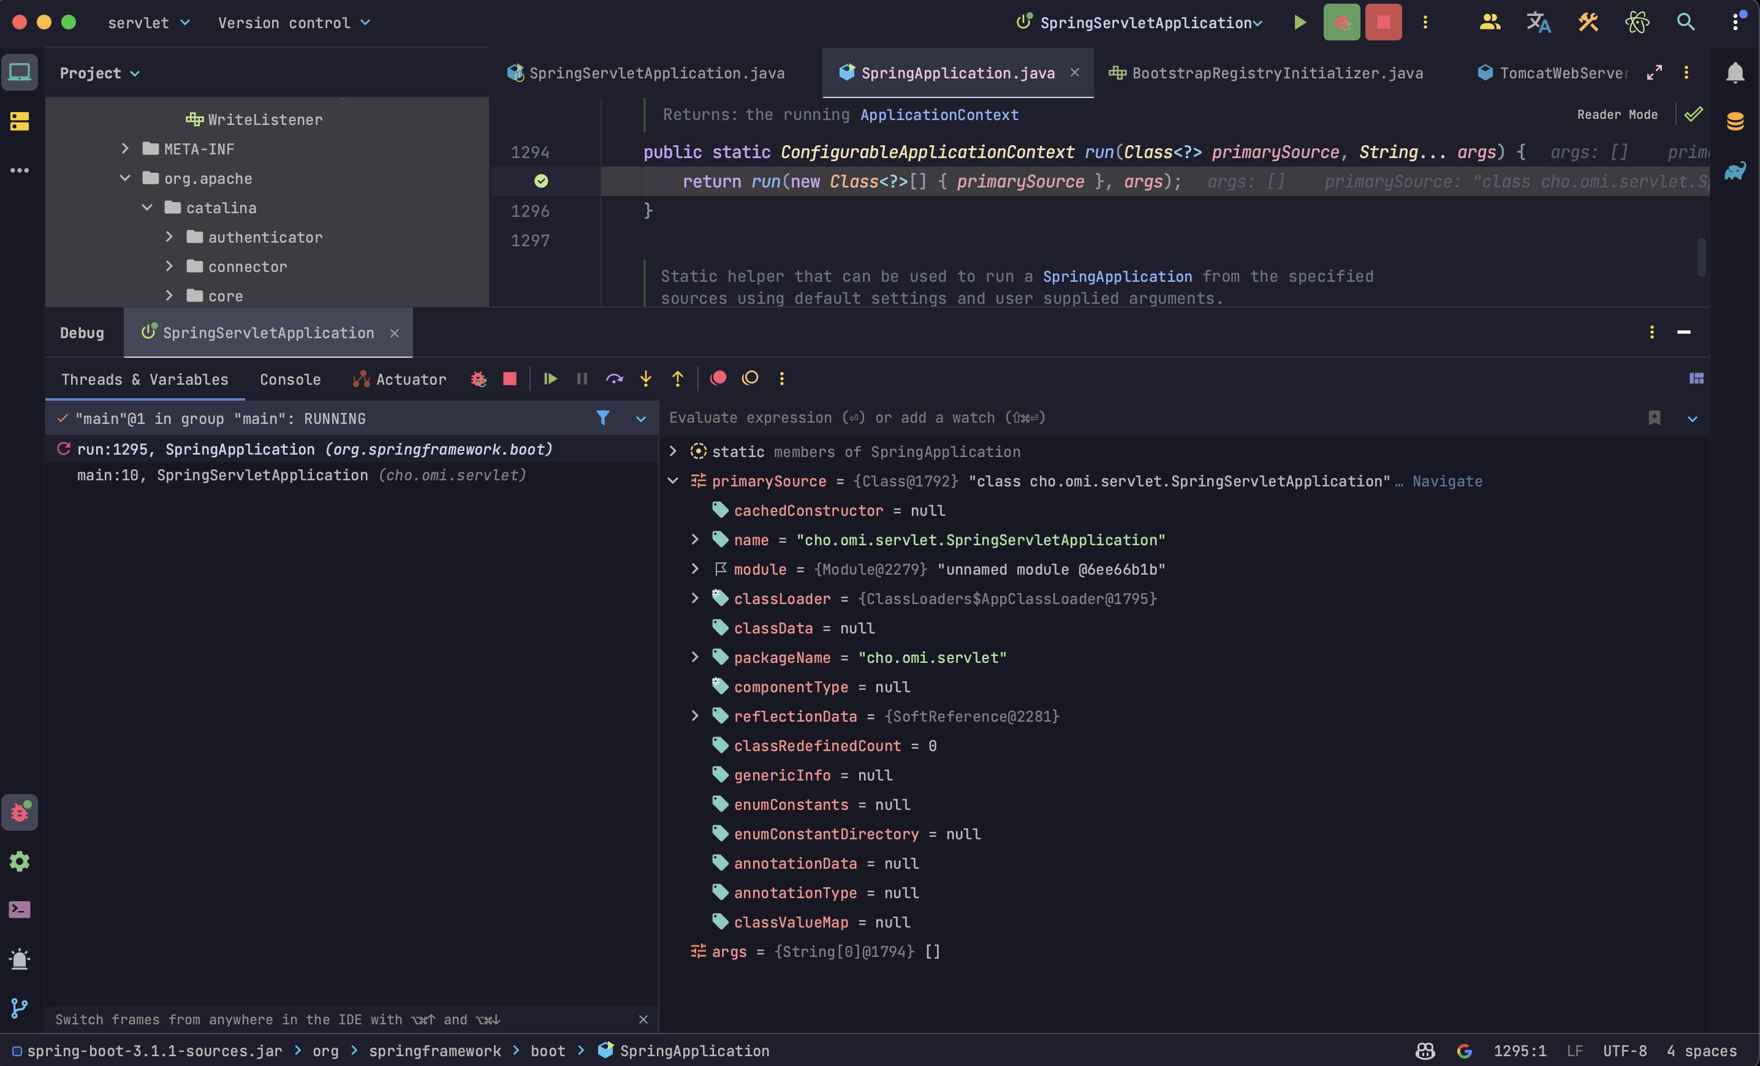
Task: Click springframework in the breadcrumb bar
Action: coord(435,1051)
